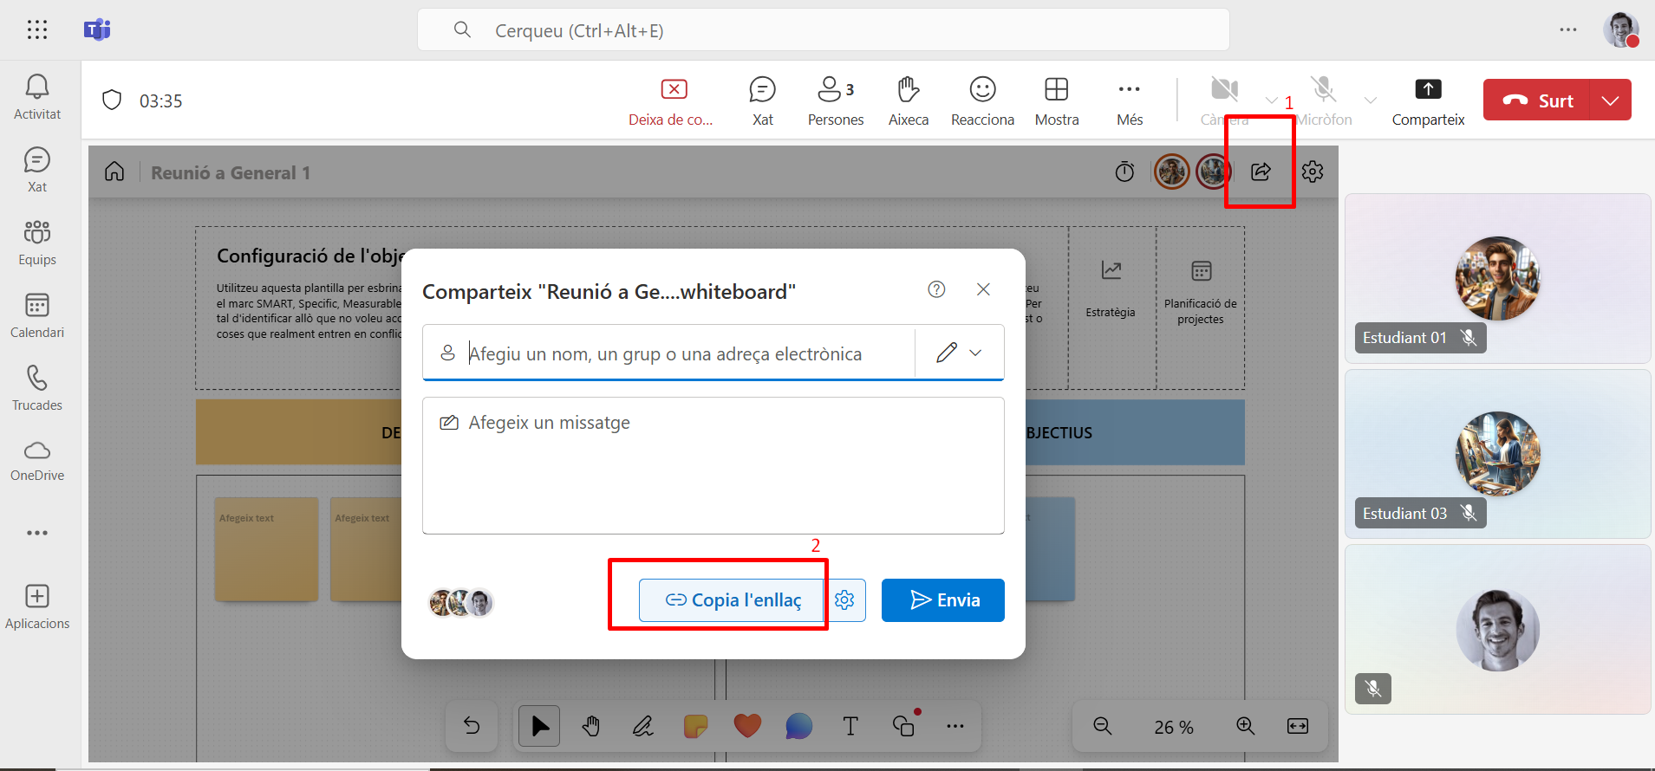Click the whiteboard timer icon

coord(1124,172)
